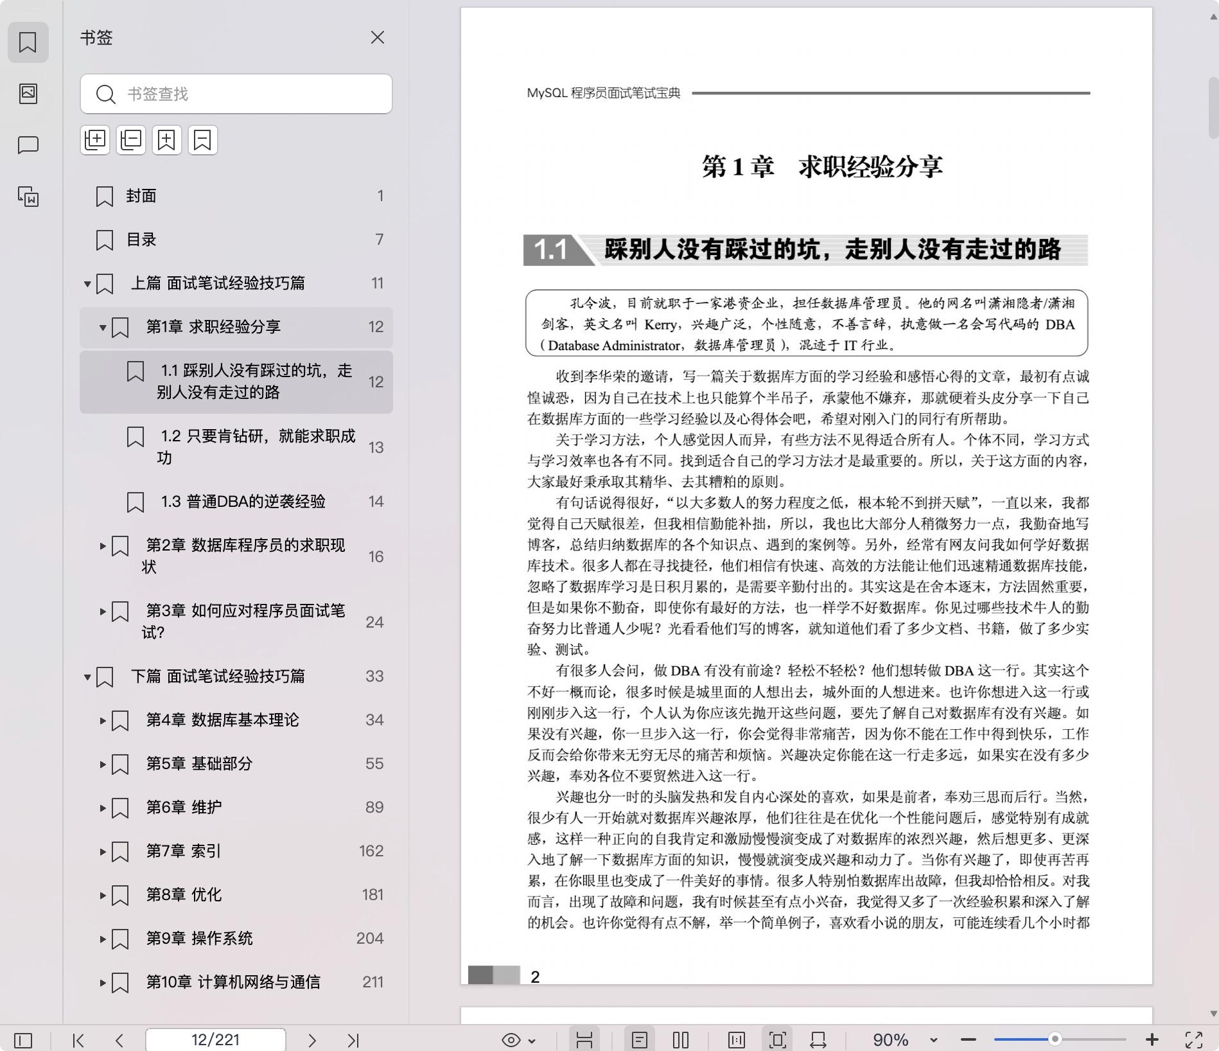Click 第6章 维护 bookmark text

[x=184, y=808]
